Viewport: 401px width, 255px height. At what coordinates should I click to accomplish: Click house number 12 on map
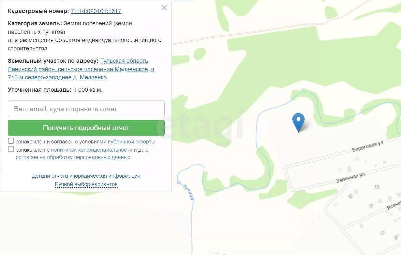(x=377, y=187)
